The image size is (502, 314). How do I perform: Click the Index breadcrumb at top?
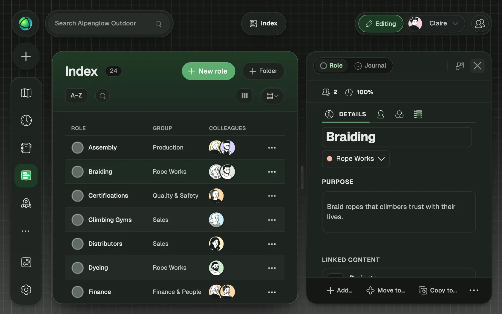(x=264, y=23)
